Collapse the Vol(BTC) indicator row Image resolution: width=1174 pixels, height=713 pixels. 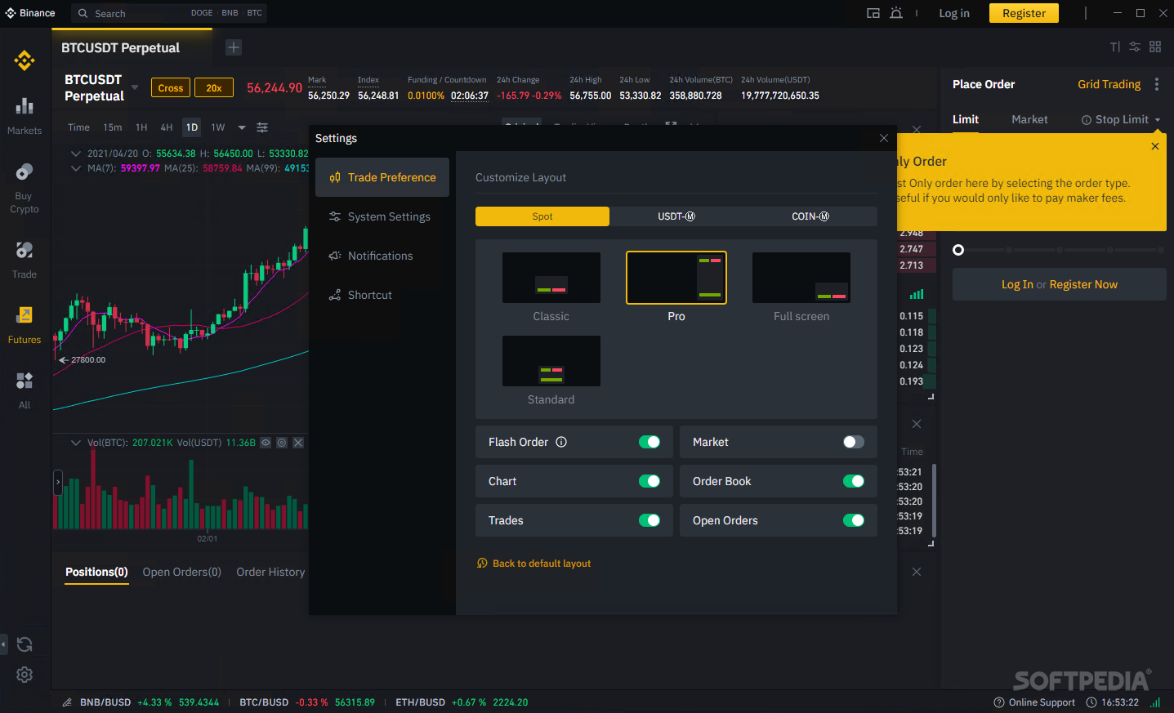coord(76,443)
